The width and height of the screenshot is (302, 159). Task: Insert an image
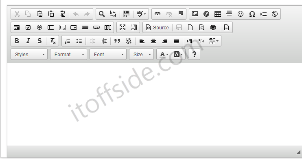coord(195,14)
